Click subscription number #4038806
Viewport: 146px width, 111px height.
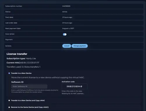coord(66,6)
